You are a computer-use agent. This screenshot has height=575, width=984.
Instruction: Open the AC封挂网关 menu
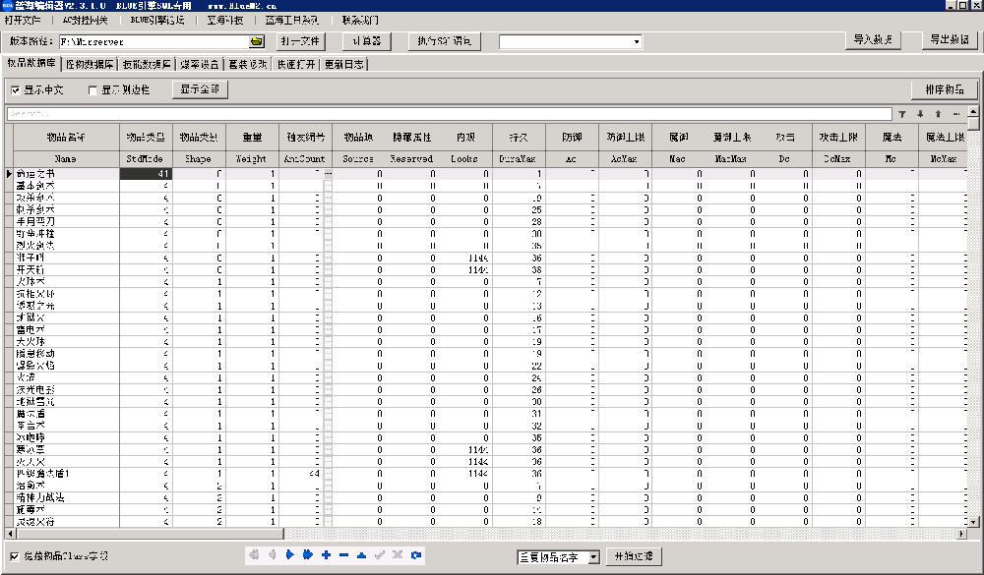85,20
